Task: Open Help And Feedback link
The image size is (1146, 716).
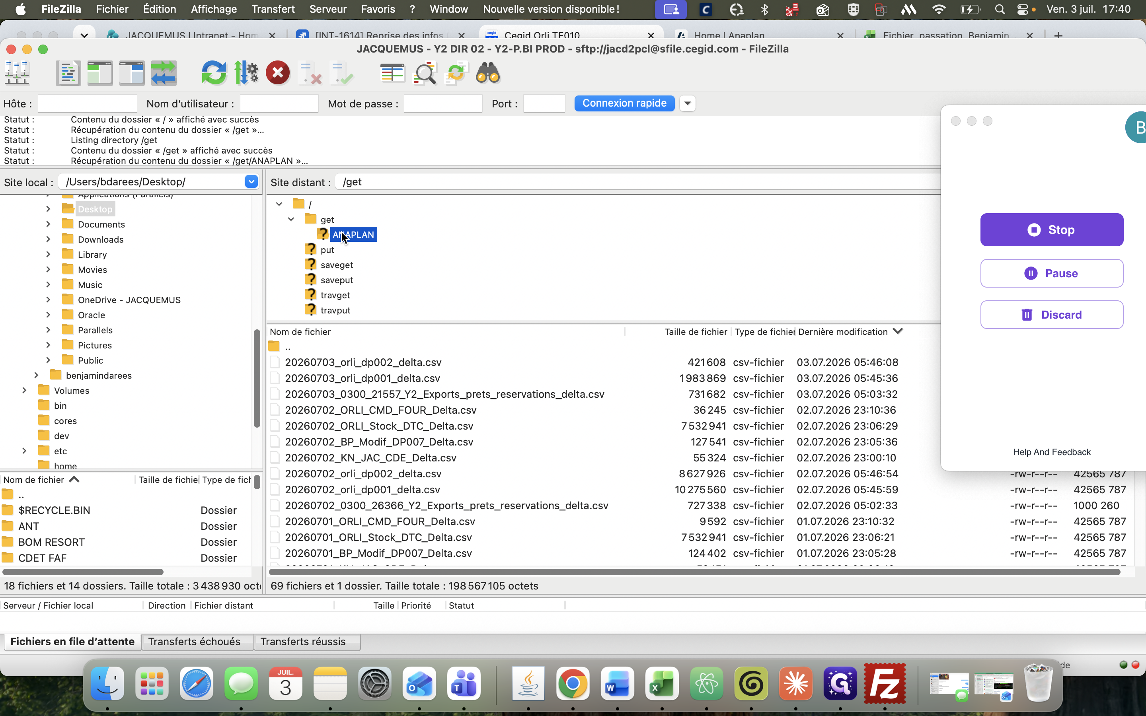Action: coord(1051,452)
